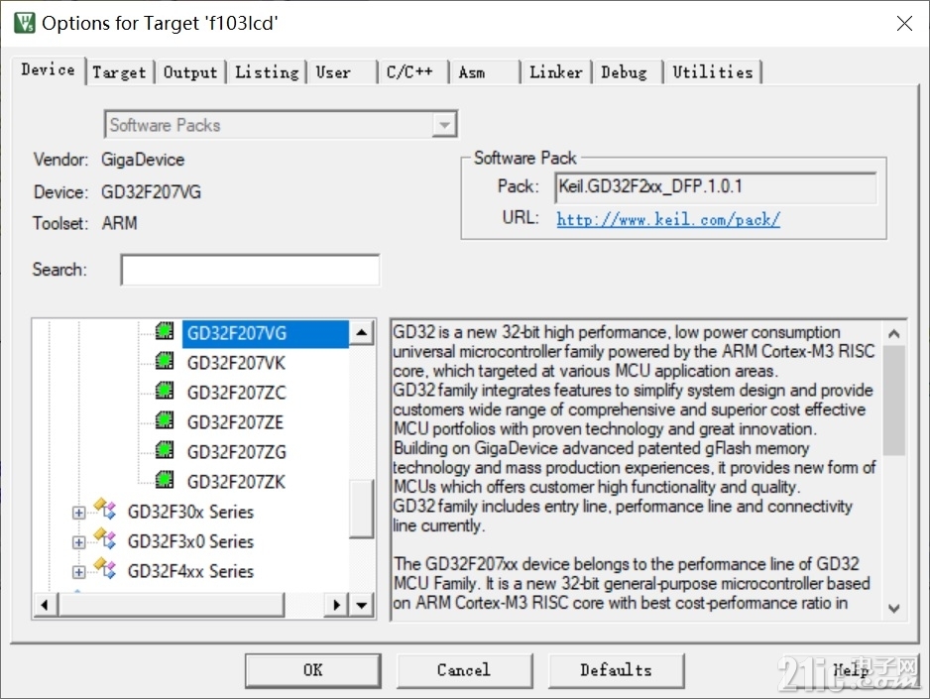The height and width of the screenshot is (699, 930).
Task: Confirm with the OK button
Action: click(312, 670)
